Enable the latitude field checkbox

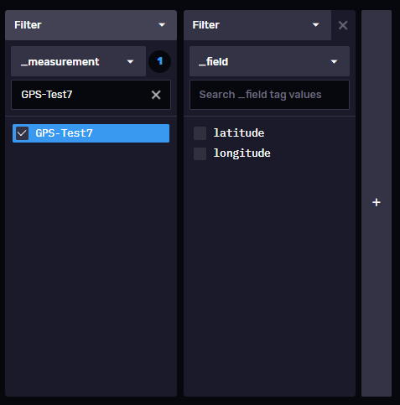[x=200, y=133]
